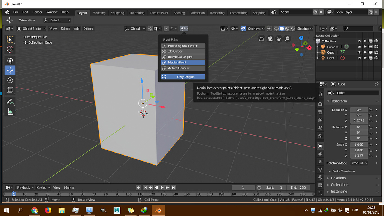
Task: Switch to the Modeling workspace tab
Action: point(99,13)
